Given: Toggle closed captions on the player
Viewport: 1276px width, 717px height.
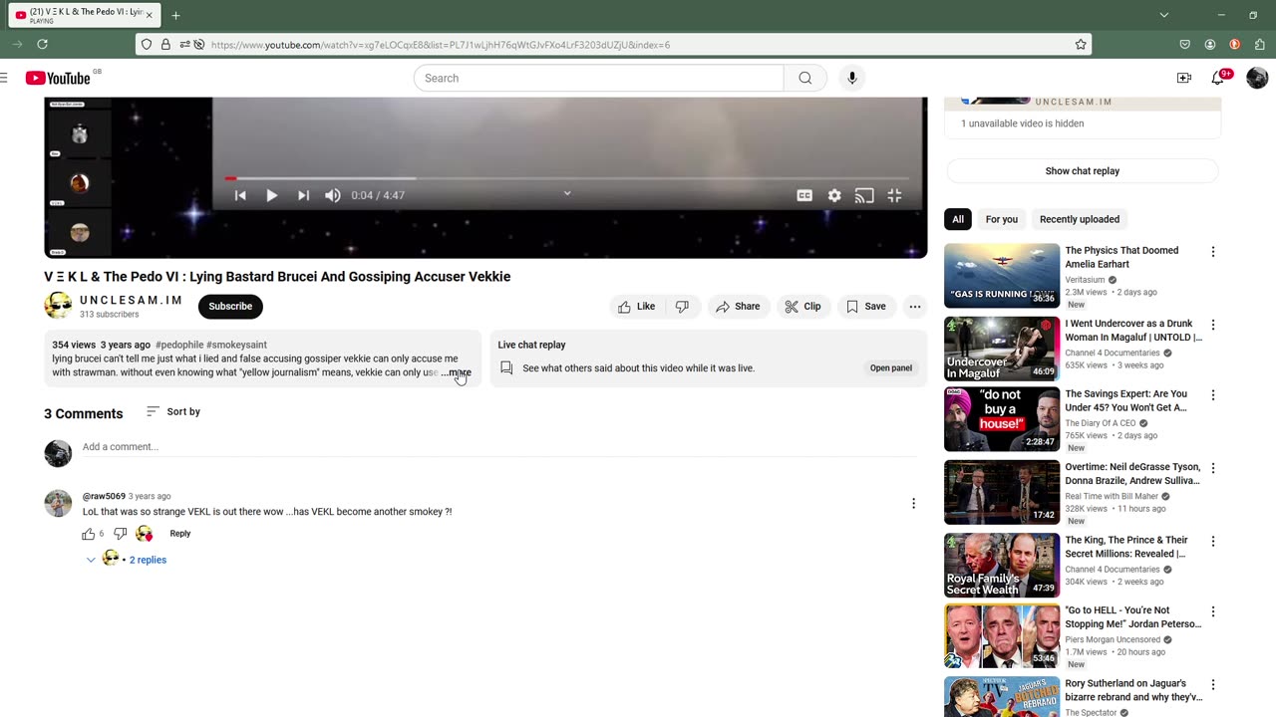Looking at the screenshot, I should (x=804, y=196).
